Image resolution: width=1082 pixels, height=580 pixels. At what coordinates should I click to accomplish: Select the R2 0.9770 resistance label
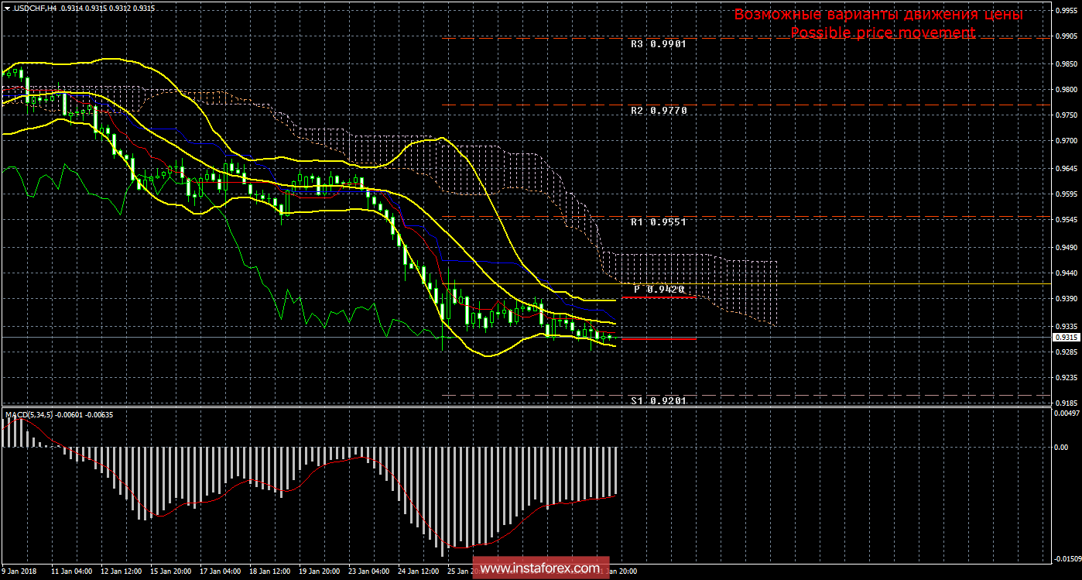[x=659, y=111]
